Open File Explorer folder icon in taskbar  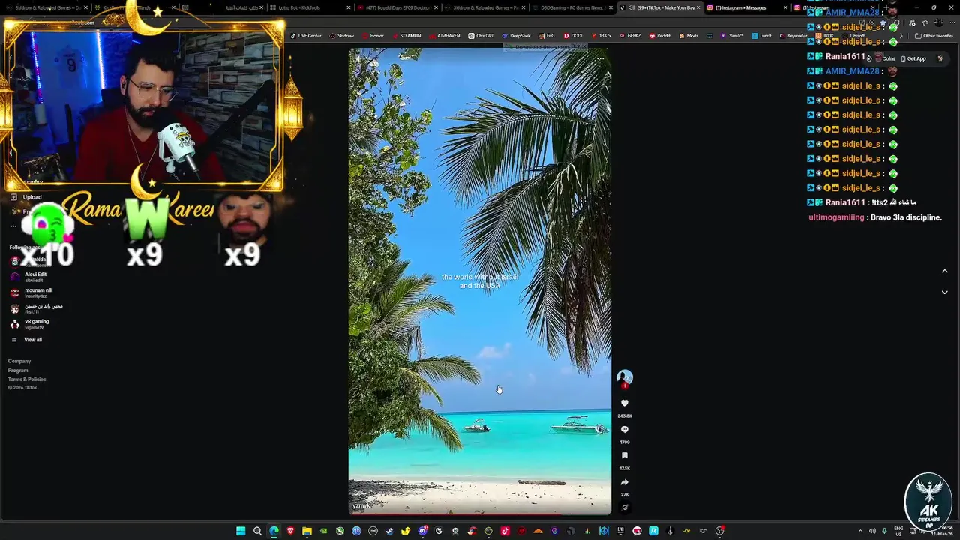(x=307, y=531)
